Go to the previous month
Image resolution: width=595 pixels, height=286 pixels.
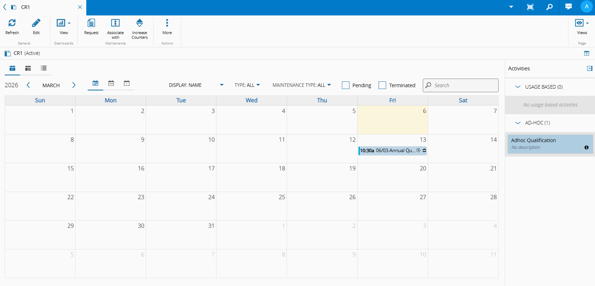pyautogui.click(x=28, y=85)
